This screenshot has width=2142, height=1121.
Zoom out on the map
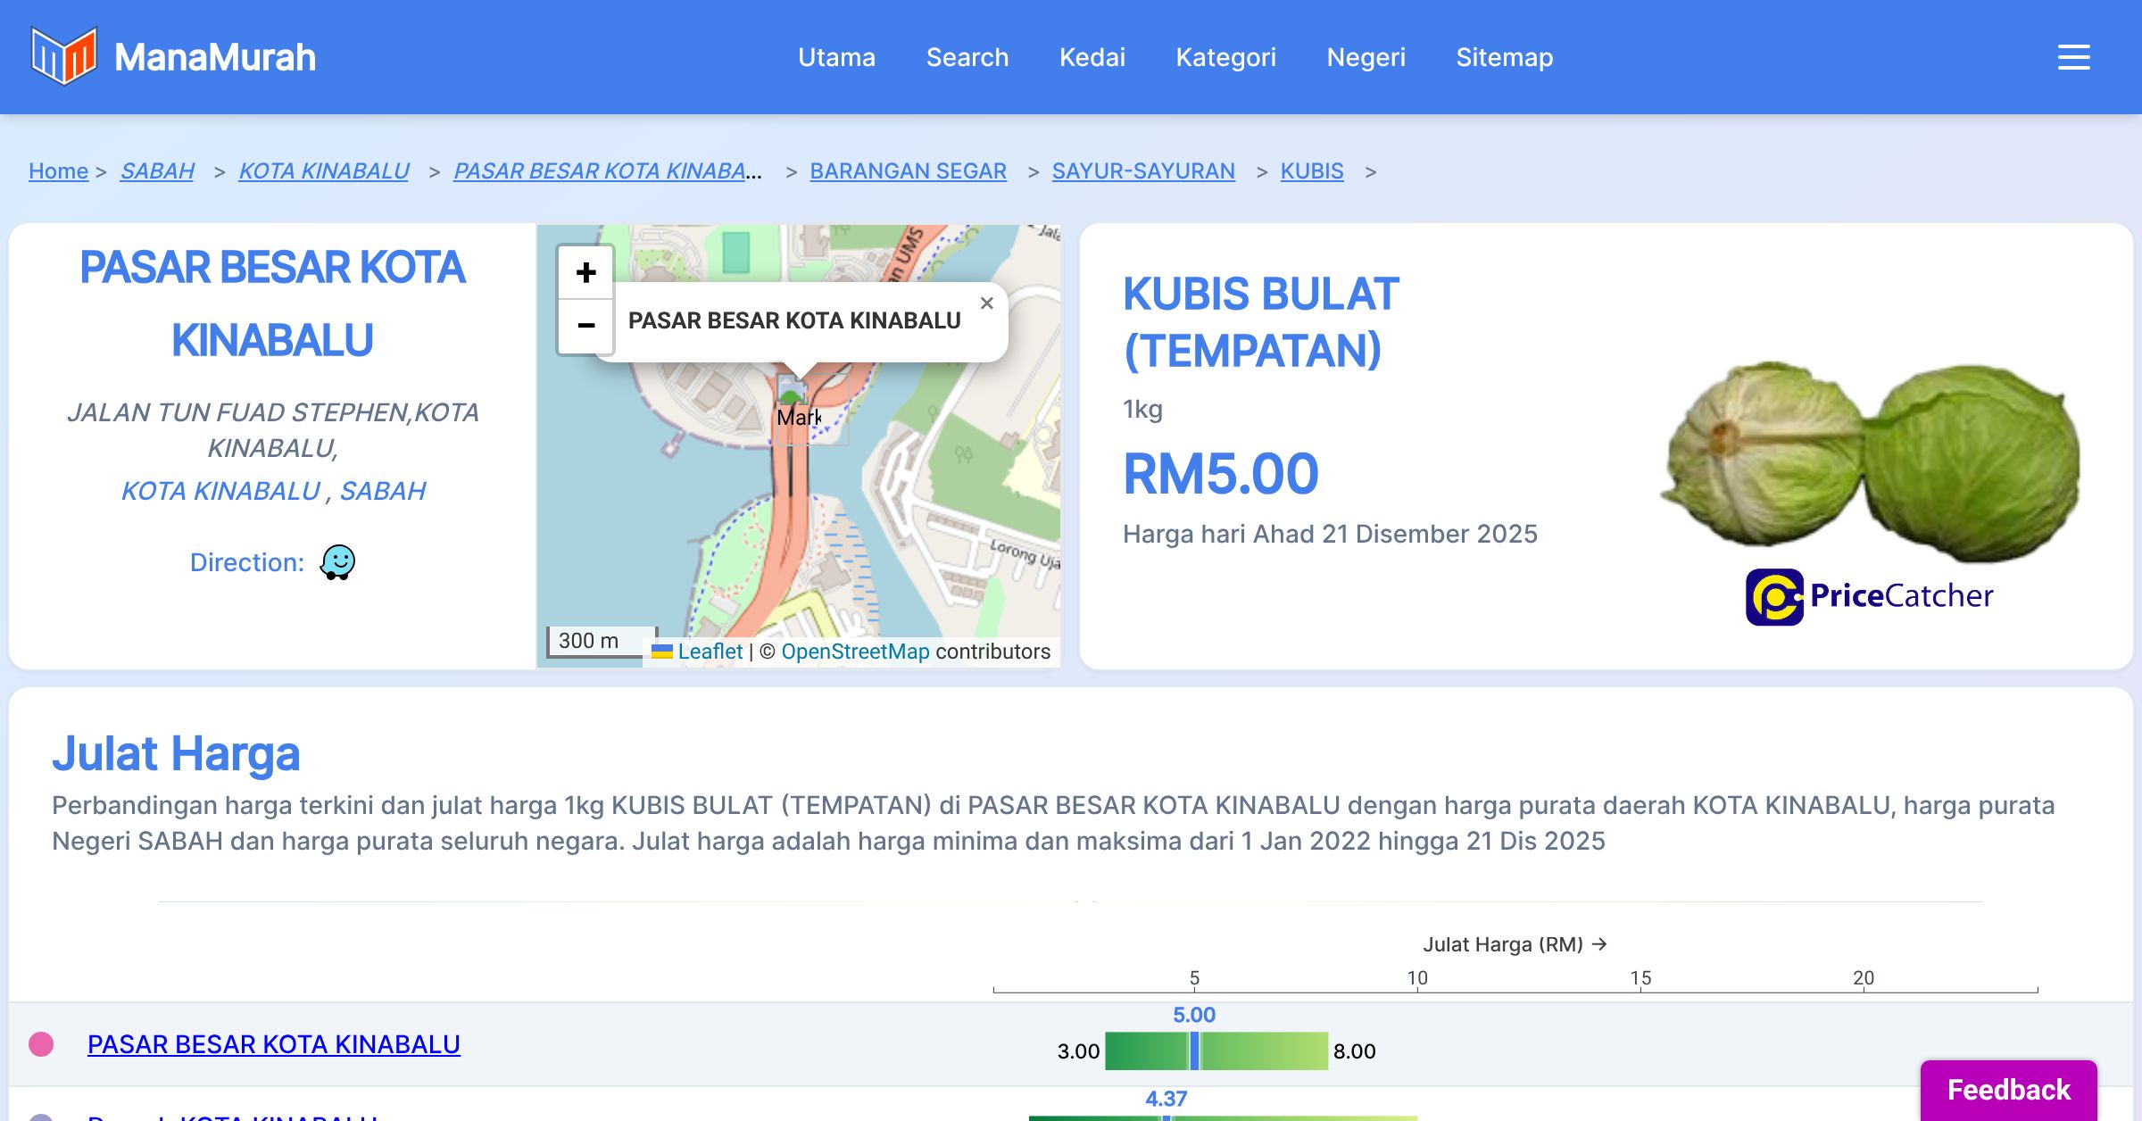(x=585, y=326)
